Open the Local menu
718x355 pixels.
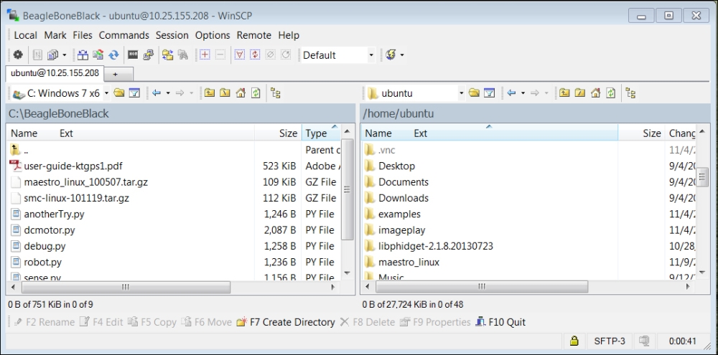point(26,35)
